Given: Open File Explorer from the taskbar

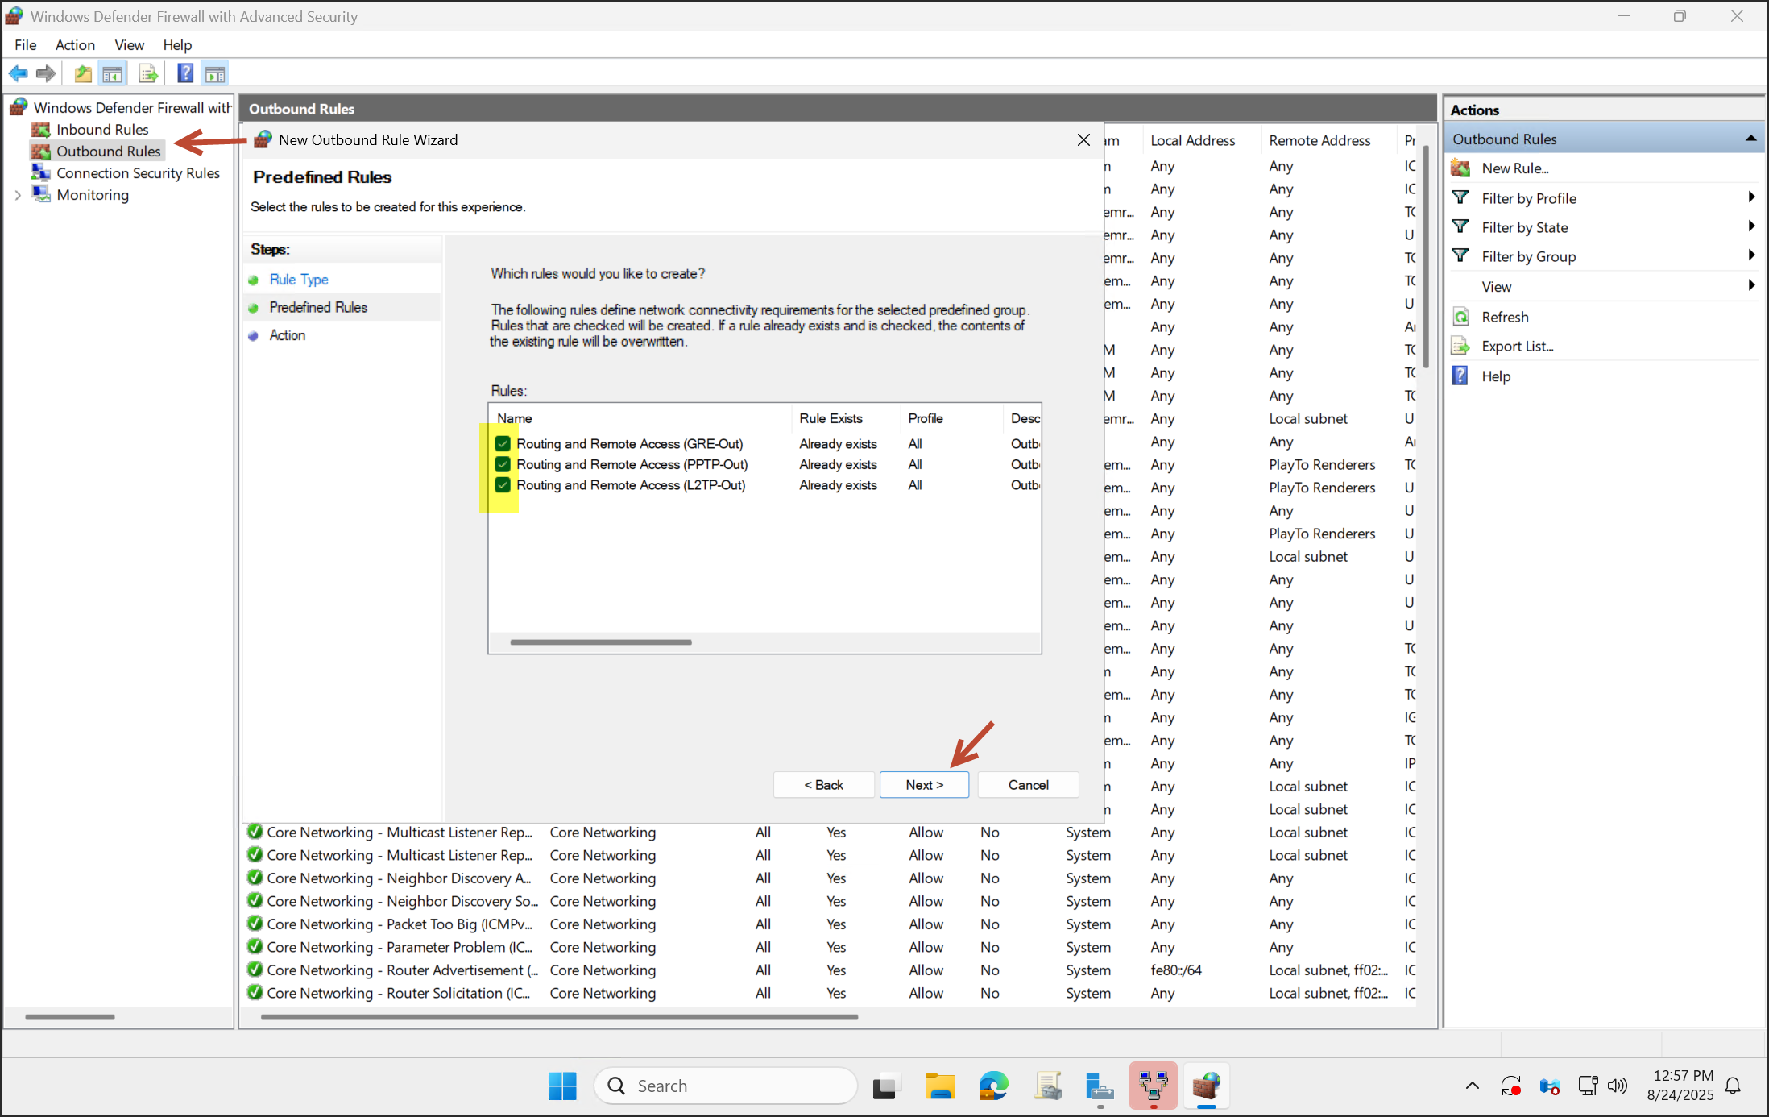Looking at the screenshot, I should pyautogui.click(x=939, y=1086).
